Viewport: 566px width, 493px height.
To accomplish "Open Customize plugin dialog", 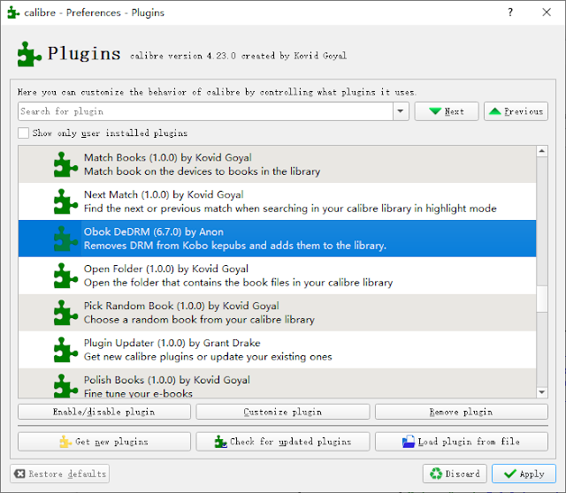I will point(283,412).
